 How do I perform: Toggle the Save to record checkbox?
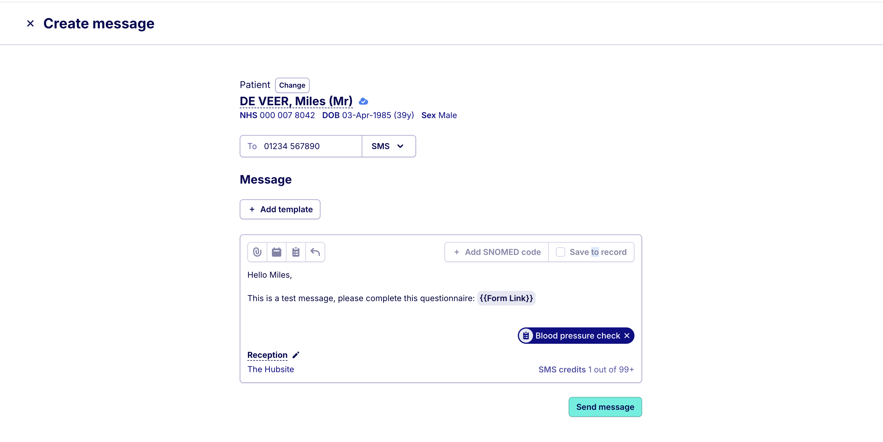[561, 252]
